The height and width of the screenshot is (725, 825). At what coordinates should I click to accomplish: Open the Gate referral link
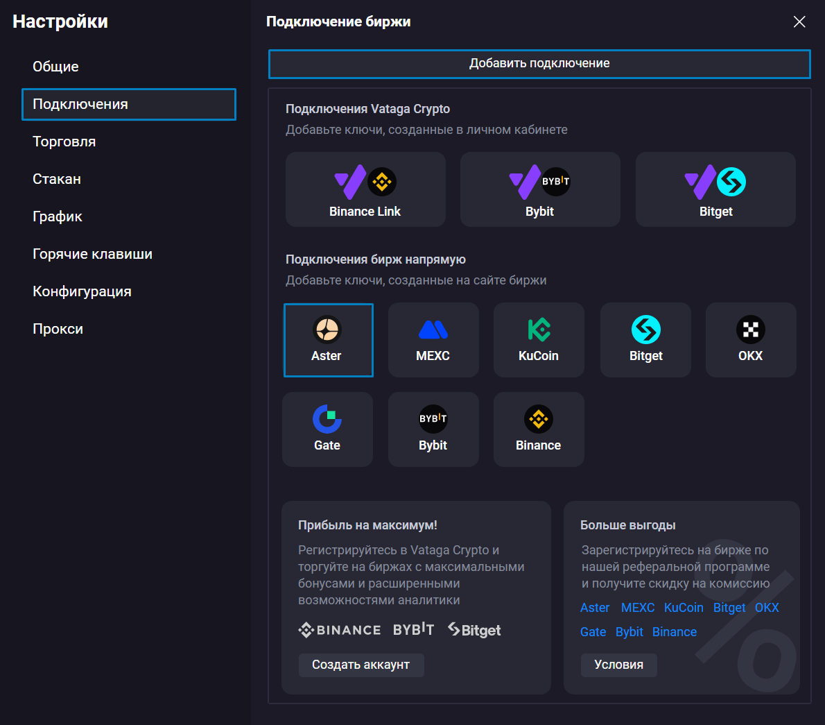click(x=593, y=632)
